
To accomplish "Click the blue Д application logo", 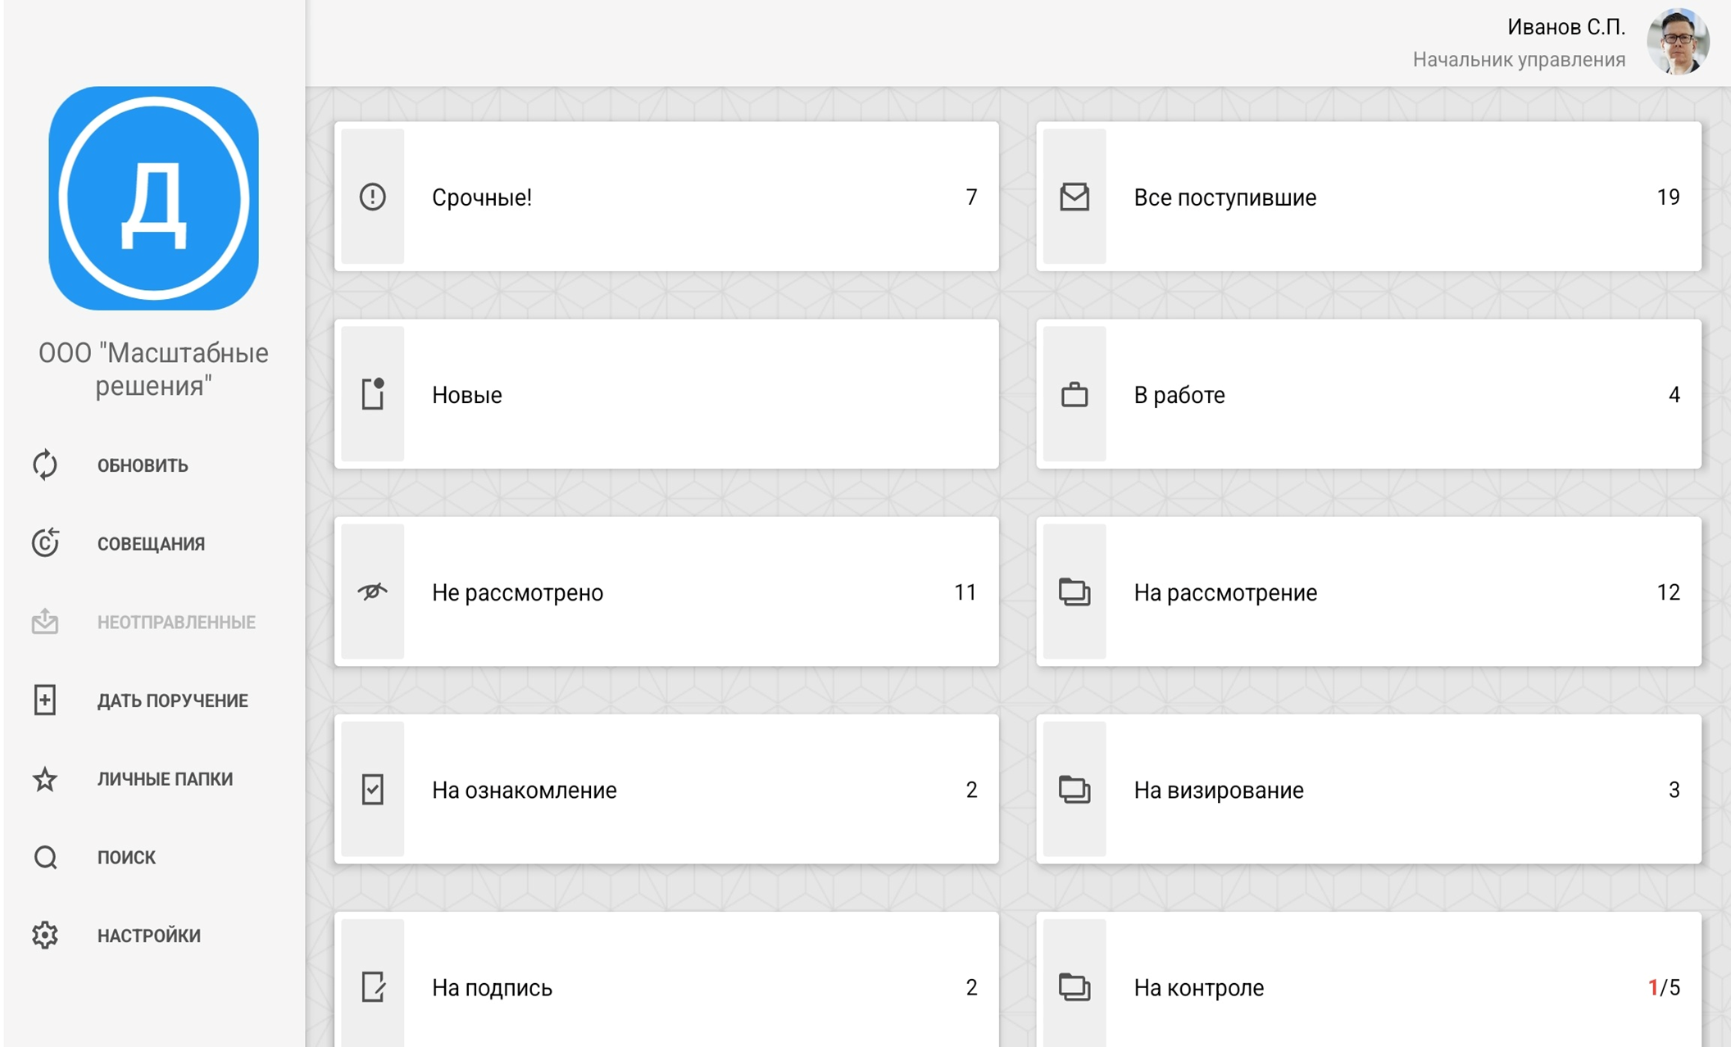I will coord(154,198).
